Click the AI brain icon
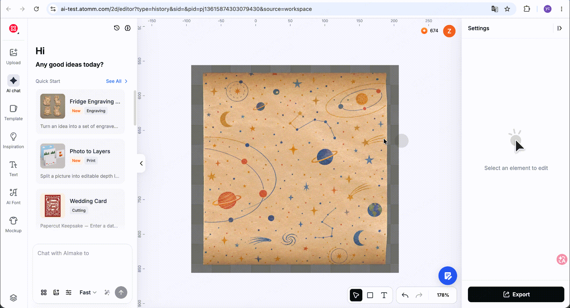The width and height of the screenshot is (570, 308). [x=128, y=28]
